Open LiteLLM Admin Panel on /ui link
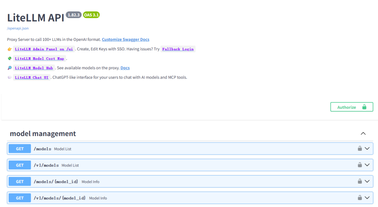Image resolution: width=378 pixels, height=207 pixels. click(x=44, y=49)
